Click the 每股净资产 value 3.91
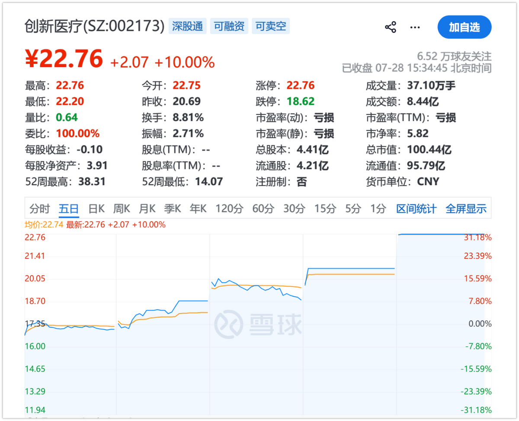519x421 pixels. pyautogui.click(x=96, y=166)
